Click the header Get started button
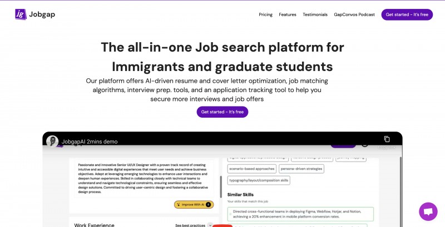 pos(407,14)
